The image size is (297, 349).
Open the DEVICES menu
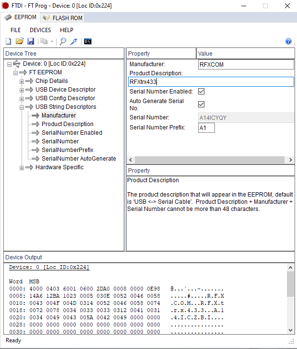click(x=40, y=30)
